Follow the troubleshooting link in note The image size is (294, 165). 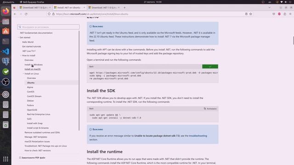198,136
